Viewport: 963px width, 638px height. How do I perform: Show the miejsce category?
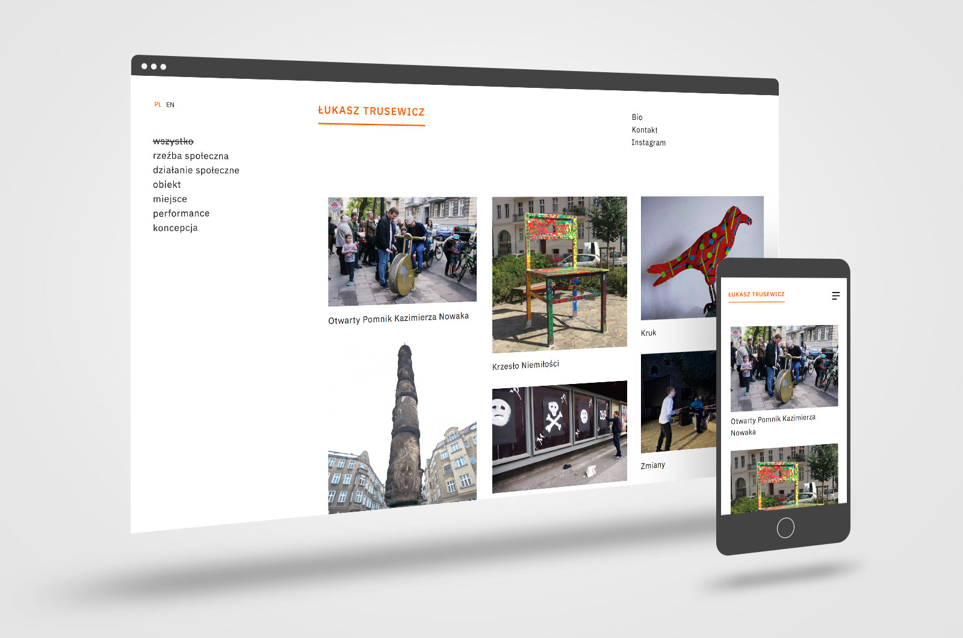point(170,199)
